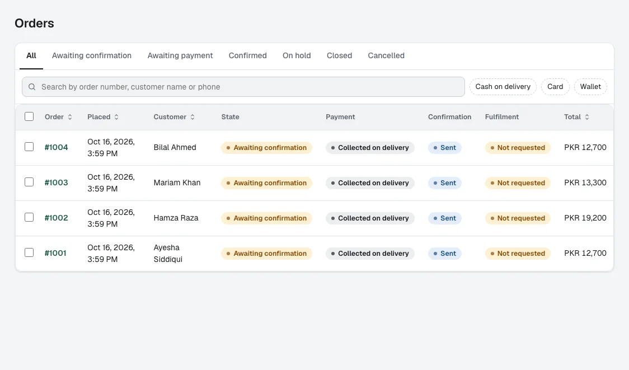The image size is (629, 370).
Task: Sort by Total column arrows
Action: pos(587,117)
